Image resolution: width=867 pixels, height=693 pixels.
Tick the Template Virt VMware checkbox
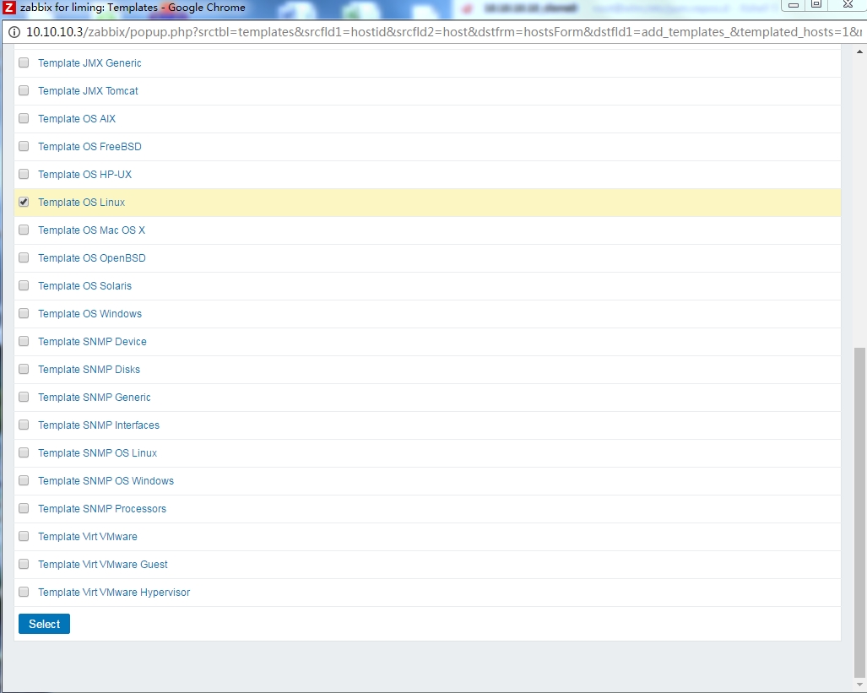click(24, 536)
